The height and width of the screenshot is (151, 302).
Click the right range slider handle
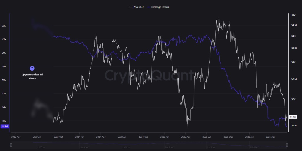point(287,145)
